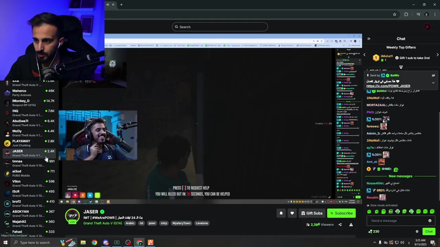Open Maherco channel in sidebar
This screenshot has width=440, height=247.
tap(29, 93)
